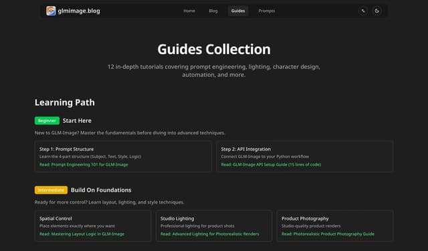The height and width of the screenshot is (251, 428).
Task: Click the '12 in-depth tutorials' subtitle text
Action: point(214,71)
